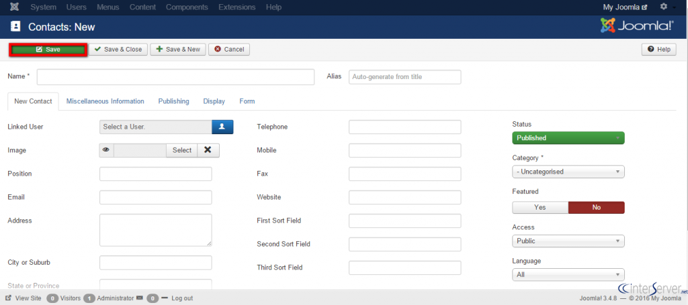Click the Mobile input field
This screenshot has height=305, width=688.
pyautogui.click(x=405, y=150)
